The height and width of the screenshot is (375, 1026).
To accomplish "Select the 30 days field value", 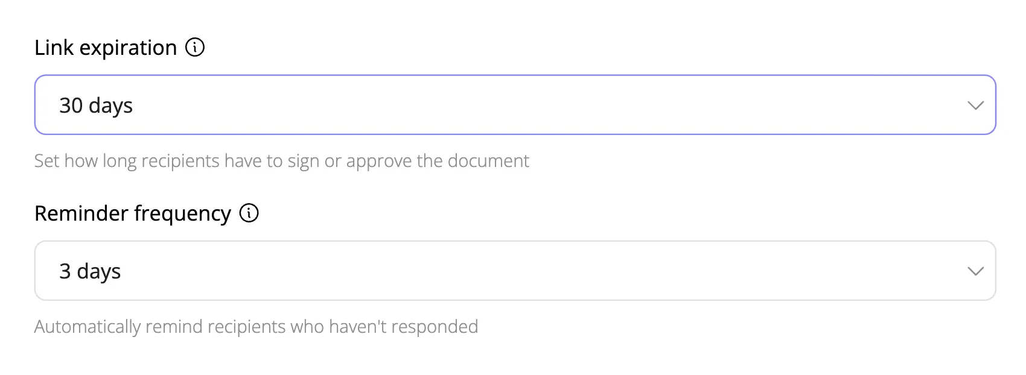I will coord(97,105).
